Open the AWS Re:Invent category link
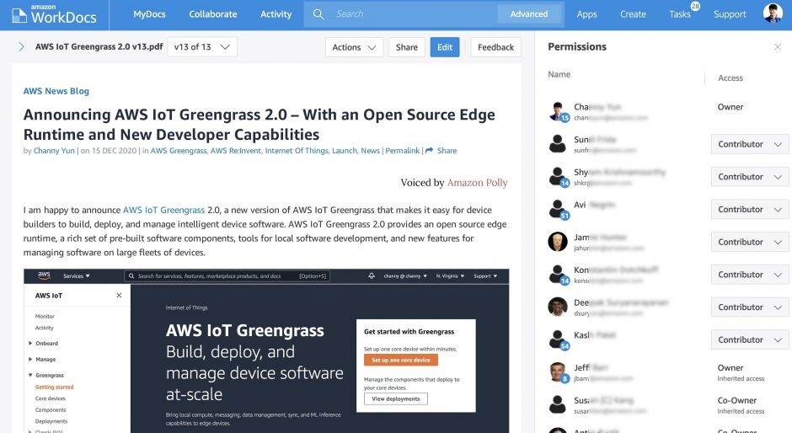The width and height of the screenshot is (792, 433). 235,151
